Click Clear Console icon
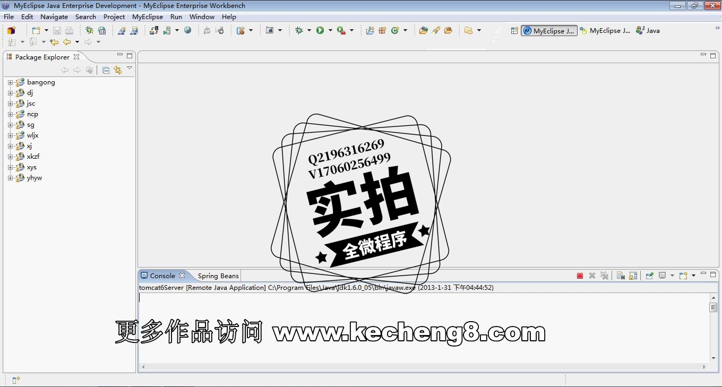The height and width of the screenshot is (387, 722). coord(620,276)
